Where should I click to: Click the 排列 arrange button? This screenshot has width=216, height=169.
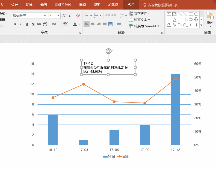click(x=210, y=19)
